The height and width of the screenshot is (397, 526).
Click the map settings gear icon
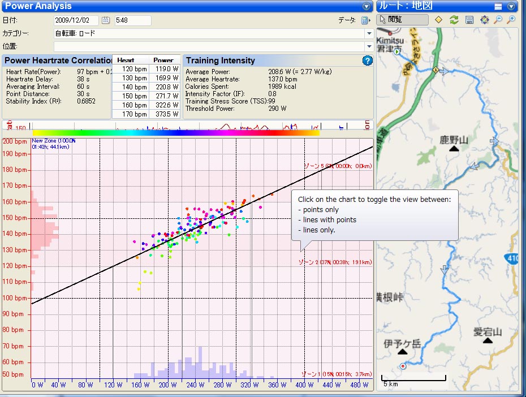(484, 20)
